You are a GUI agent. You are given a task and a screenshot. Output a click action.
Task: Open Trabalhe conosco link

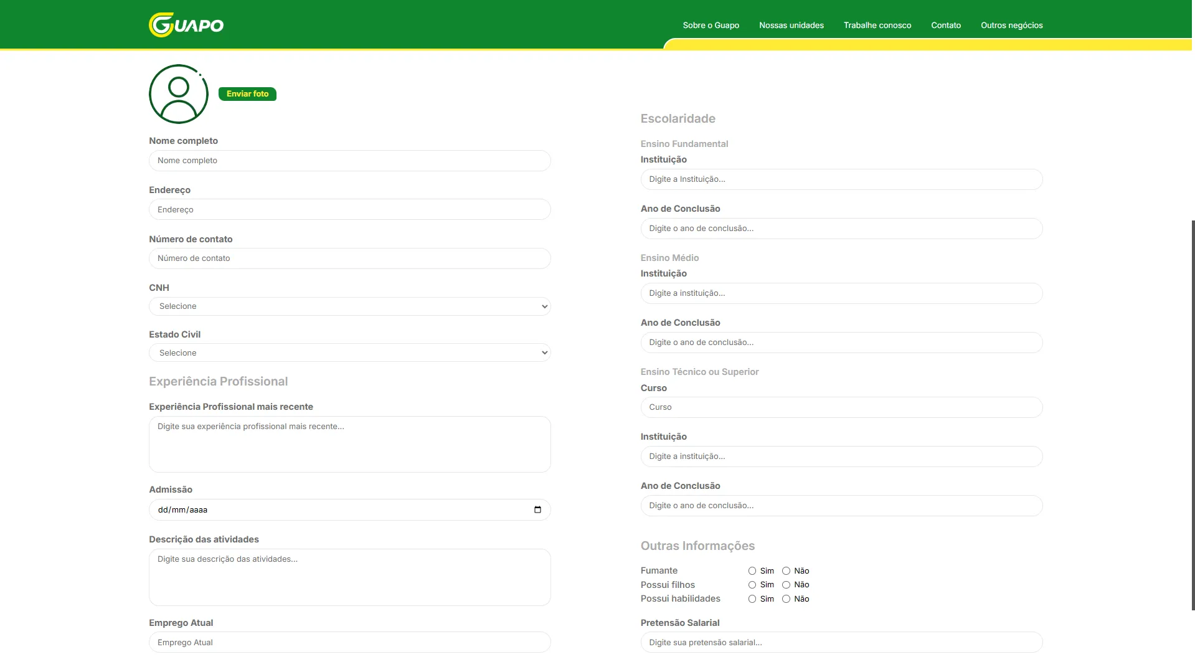pos(877,26)
